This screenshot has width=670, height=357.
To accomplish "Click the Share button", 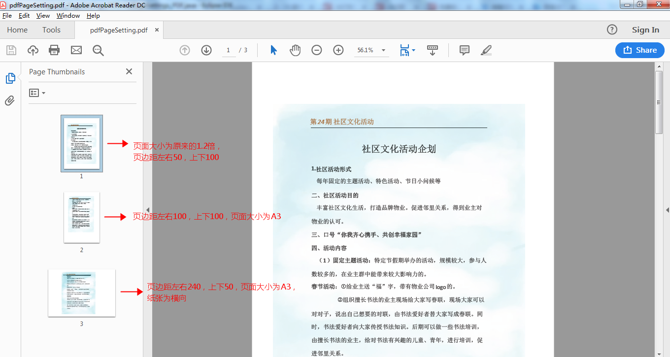I will (639, 50).
